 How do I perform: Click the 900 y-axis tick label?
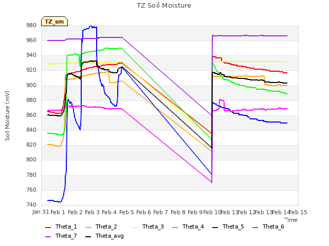point(31,86)
